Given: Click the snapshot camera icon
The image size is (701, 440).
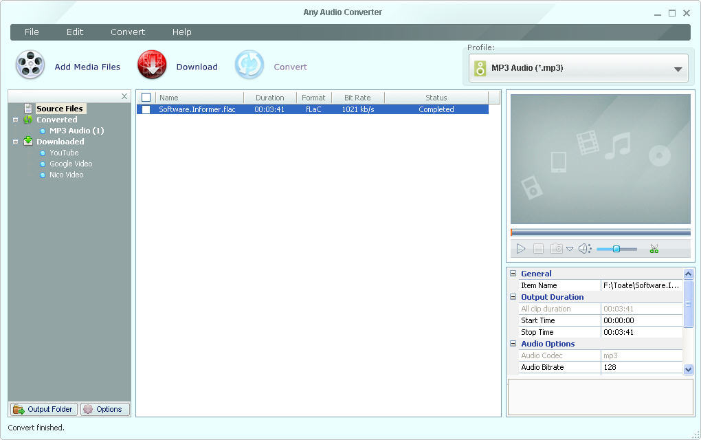Looking at the screenshot, I should [557, 249].
